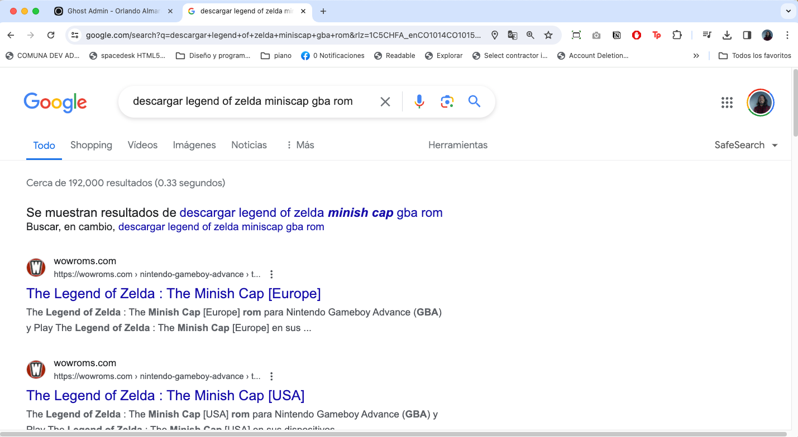The height and width of the screenshot is (437, 798).
Task: Open options for first wowroms result
Action: point(271,274)
